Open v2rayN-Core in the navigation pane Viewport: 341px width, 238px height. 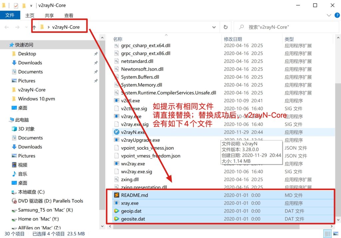tap(32, 90)
